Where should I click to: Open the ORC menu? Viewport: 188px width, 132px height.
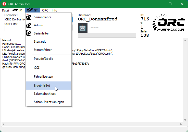coord(45,10)
